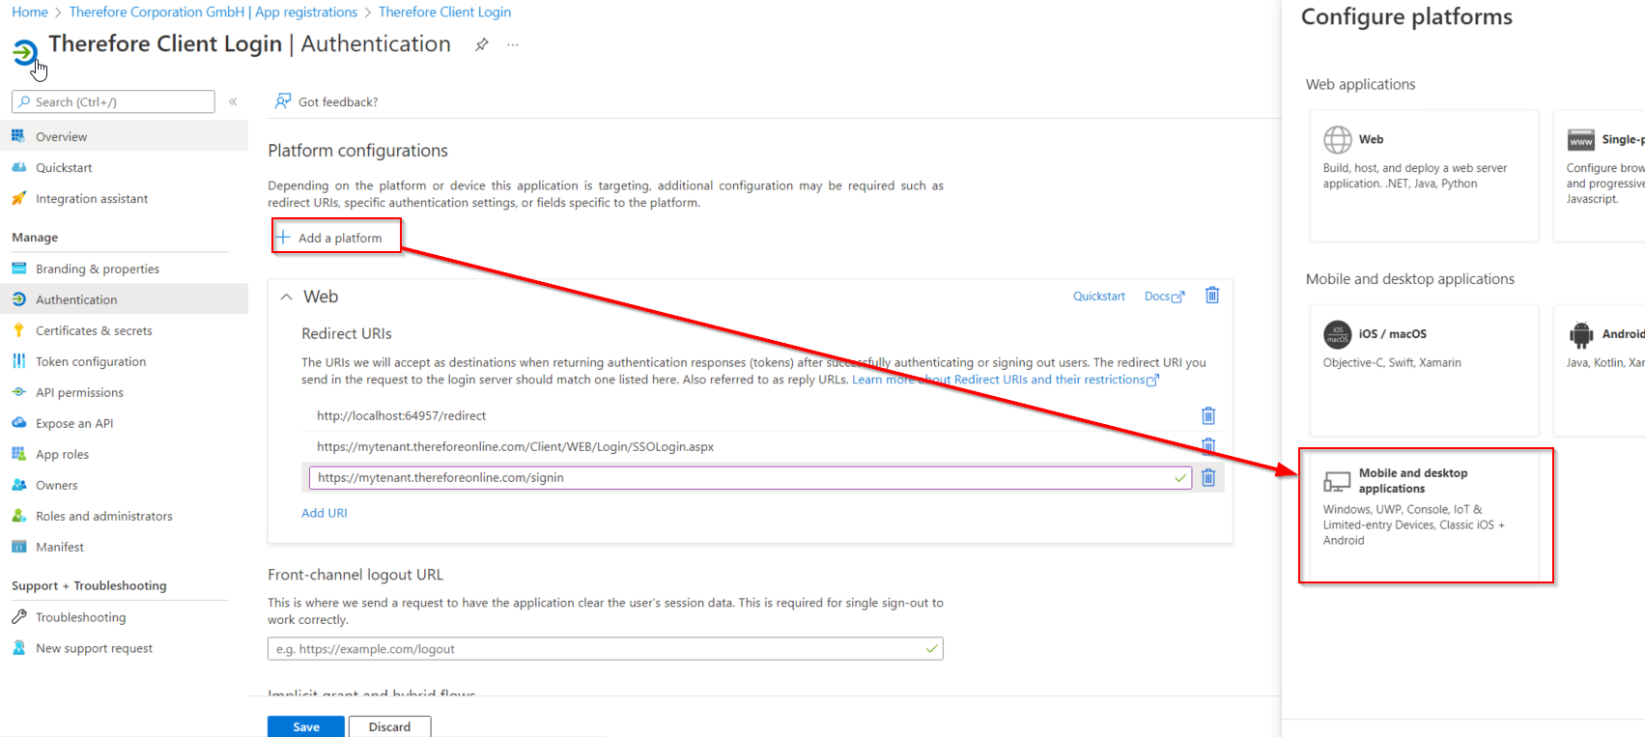The width and height of the screenshot is (1645, 737).
Task: Click the App roles icon
Action: click(18, 454)
